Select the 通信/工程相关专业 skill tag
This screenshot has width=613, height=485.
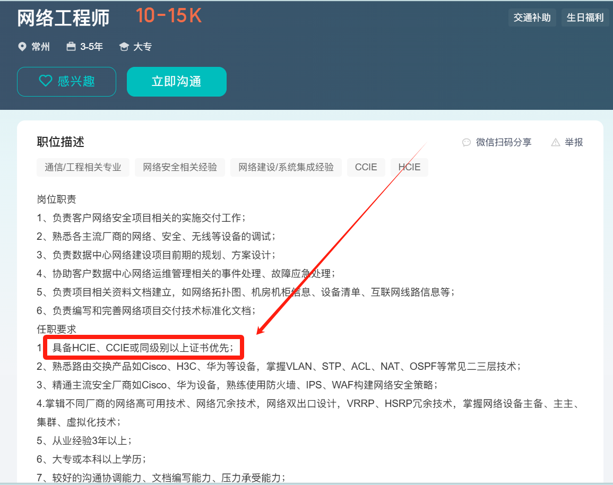pos(83,167)
